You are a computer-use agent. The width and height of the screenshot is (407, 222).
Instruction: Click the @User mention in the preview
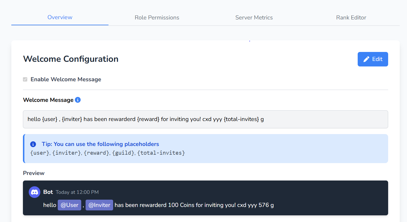(70, 205)
